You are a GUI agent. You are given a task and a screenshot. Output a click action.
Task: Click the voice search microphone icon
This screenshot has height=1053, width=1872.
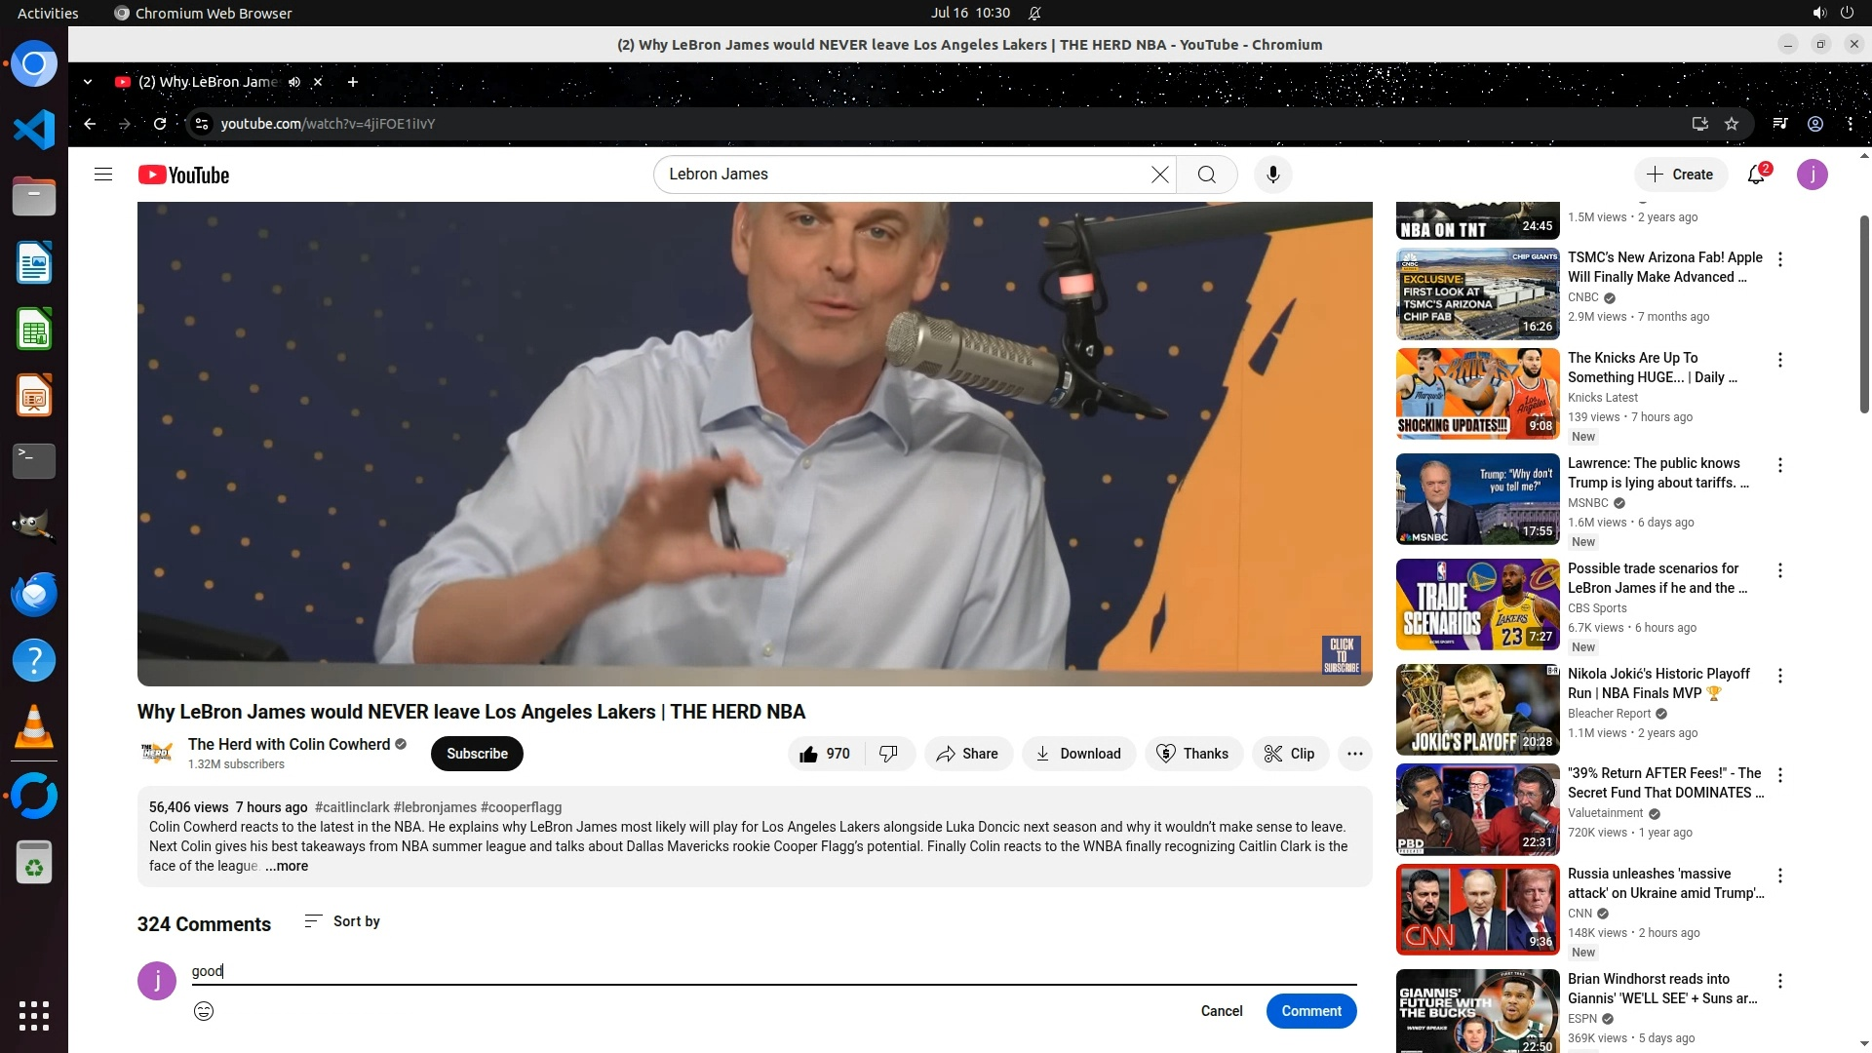point(1272,175)
